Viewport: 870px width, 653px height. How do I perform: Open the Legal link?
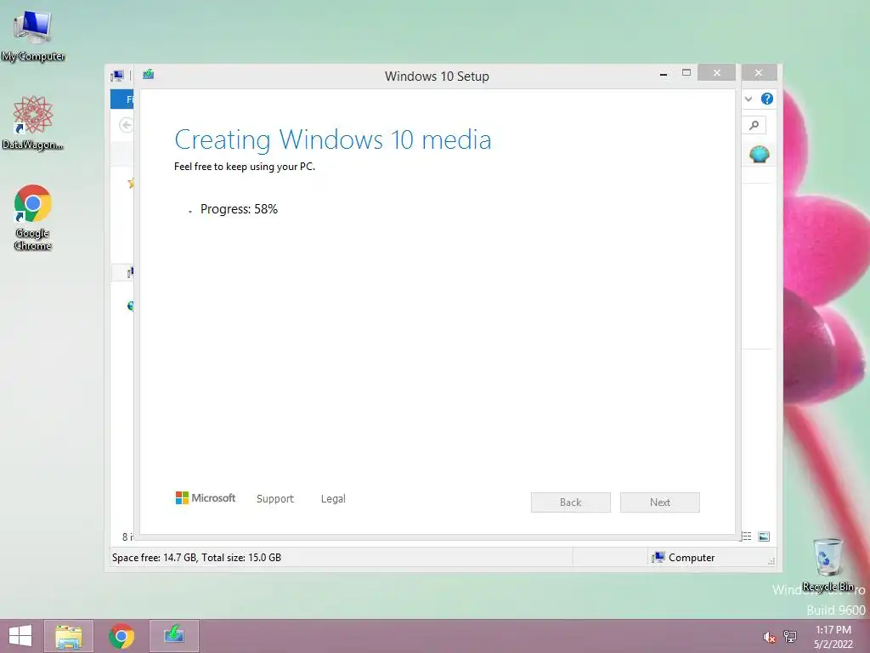pos(333,498)
